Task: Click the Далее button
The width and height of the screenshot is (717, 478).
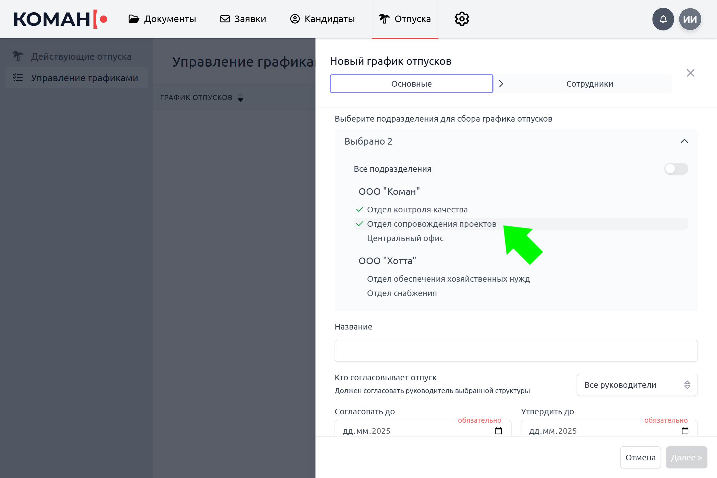Action: tap(686, 457)
